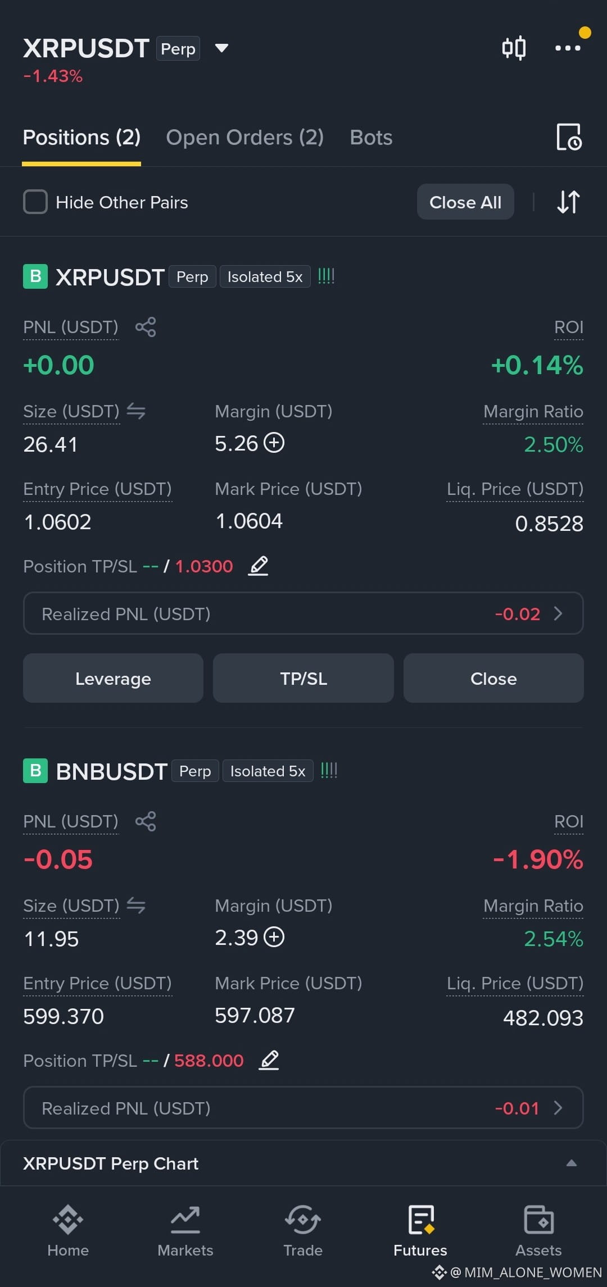607x1287 pixels.
Task: Switch to the Bots tab
Action: click(371, 138)
